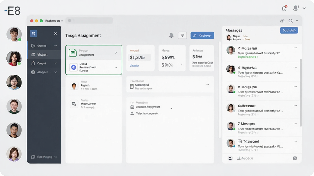The width and height of the screenshot is (314, 176).
Task: Open the Assignment card right arrow
Action: 116,53
